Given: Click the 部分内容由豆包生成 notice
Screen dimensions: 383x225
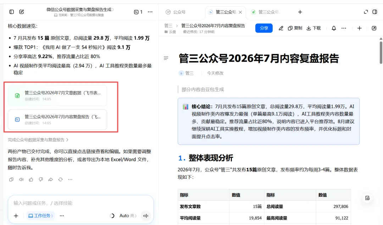Looking at the screenshot, I should [x=203, y=90].
